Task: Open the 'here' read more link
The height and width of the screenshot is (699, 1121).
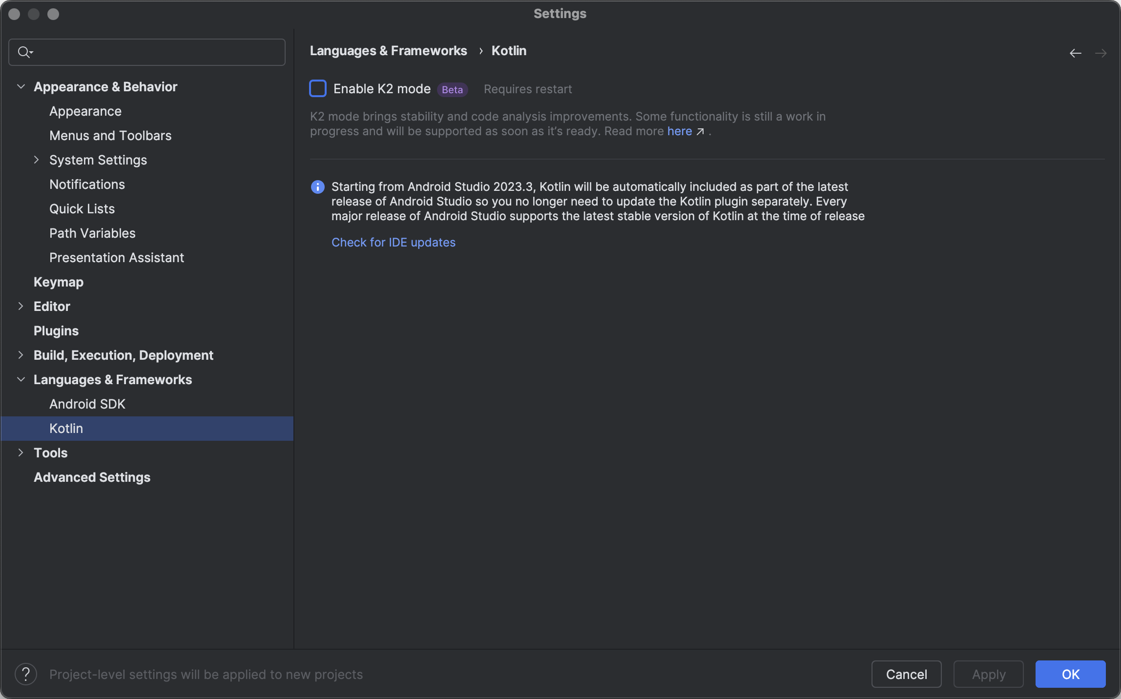Action: [680, 131]
